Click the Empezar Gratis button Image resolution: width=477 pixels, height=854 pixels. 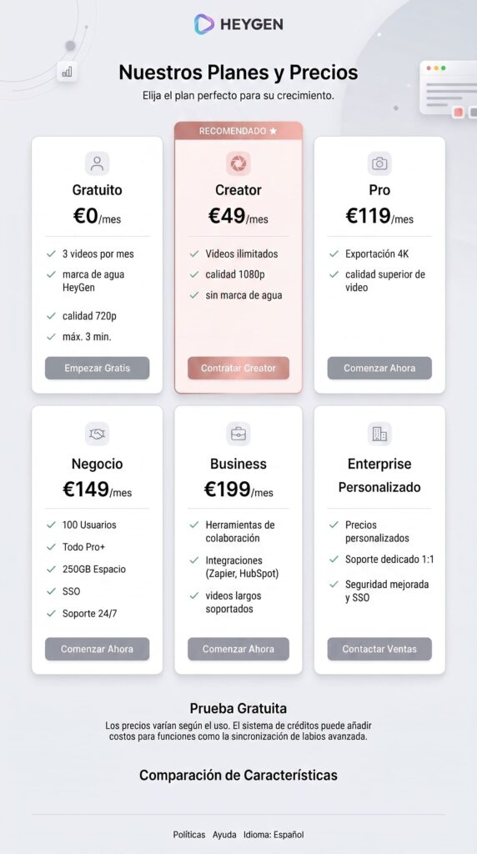pyautogui.click(x=97, y=368)
